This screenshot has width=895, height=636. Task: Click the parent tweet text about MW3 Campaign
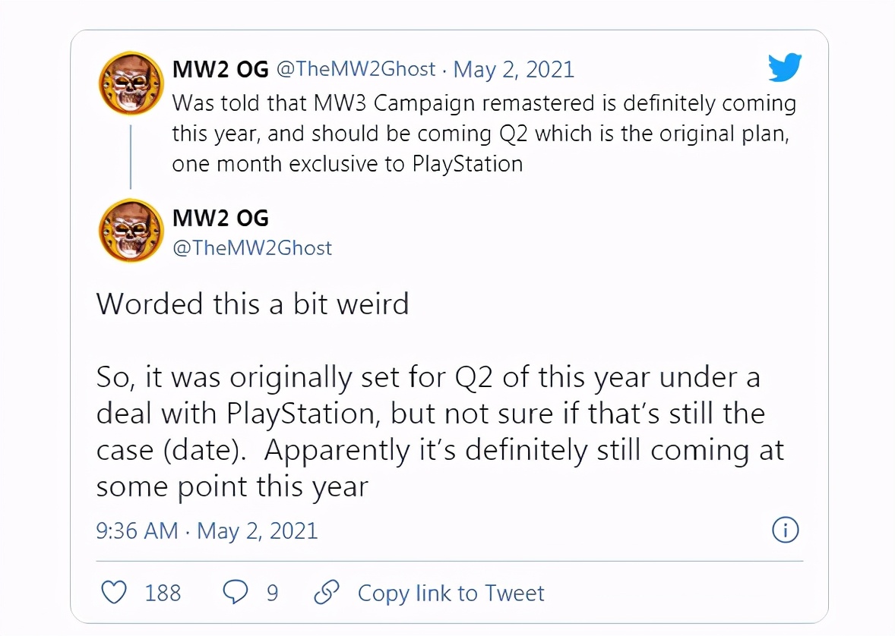(x=483, y=133)
